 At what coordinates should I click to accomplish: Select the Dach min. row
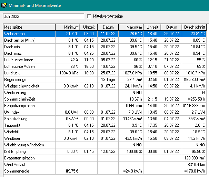(x=29, y=47)
